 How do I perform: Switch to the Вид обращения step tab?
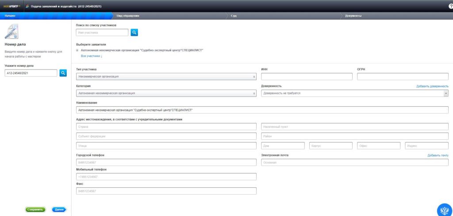pos(128,16)
